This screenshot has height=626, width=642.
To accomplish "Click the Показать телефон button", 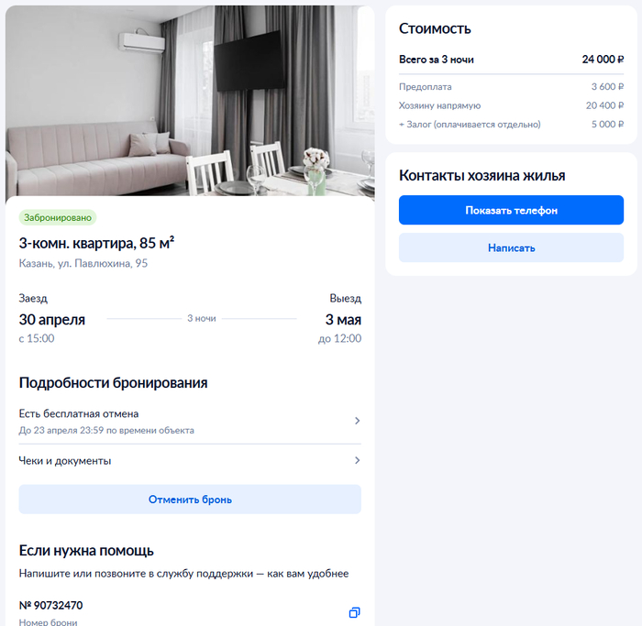I will tap(511, 210).
